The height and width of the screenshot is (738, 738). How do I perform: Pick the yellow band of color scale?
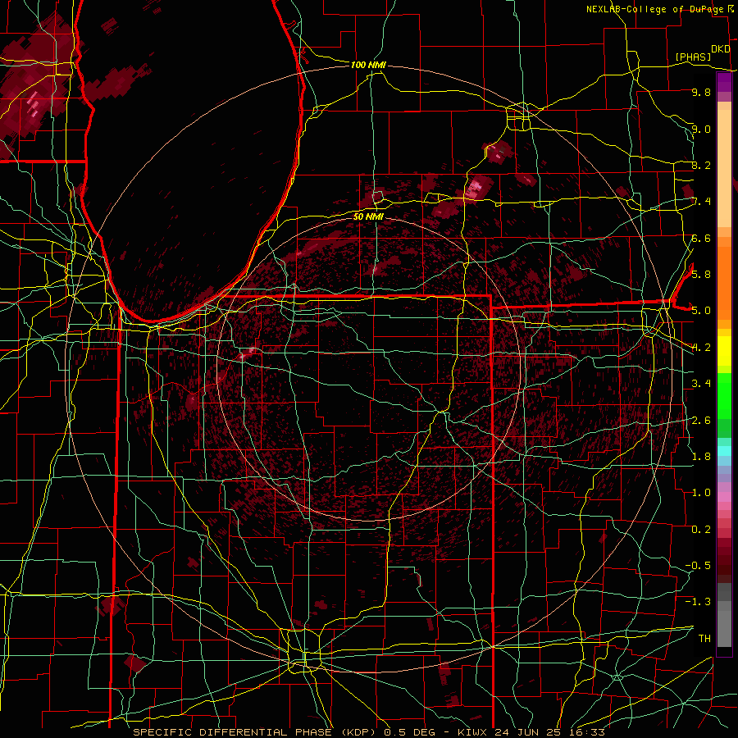point(724,351)
